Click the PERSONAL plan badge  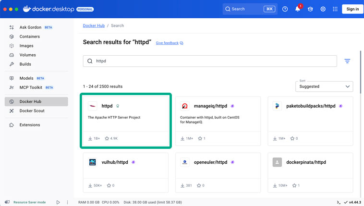point(85,9)
